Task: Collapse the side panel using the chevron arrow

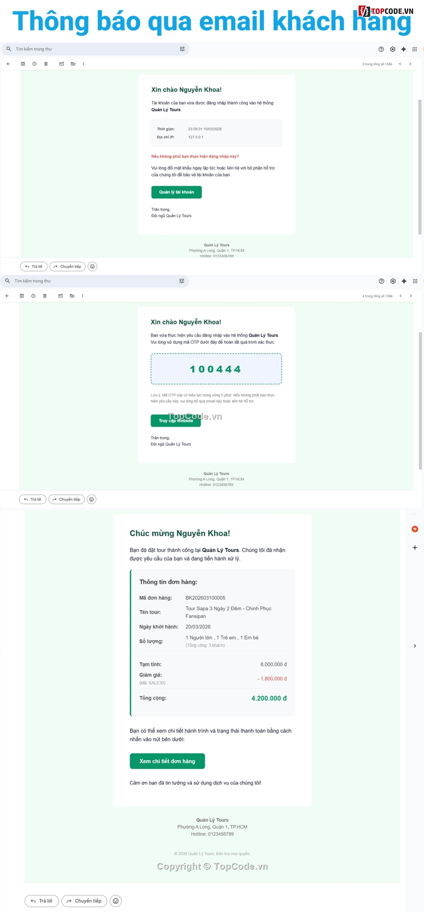Action: (415, 646)
